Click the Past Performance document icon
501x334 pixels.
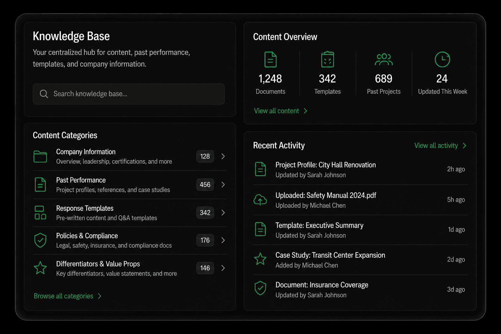click(40, 185)
